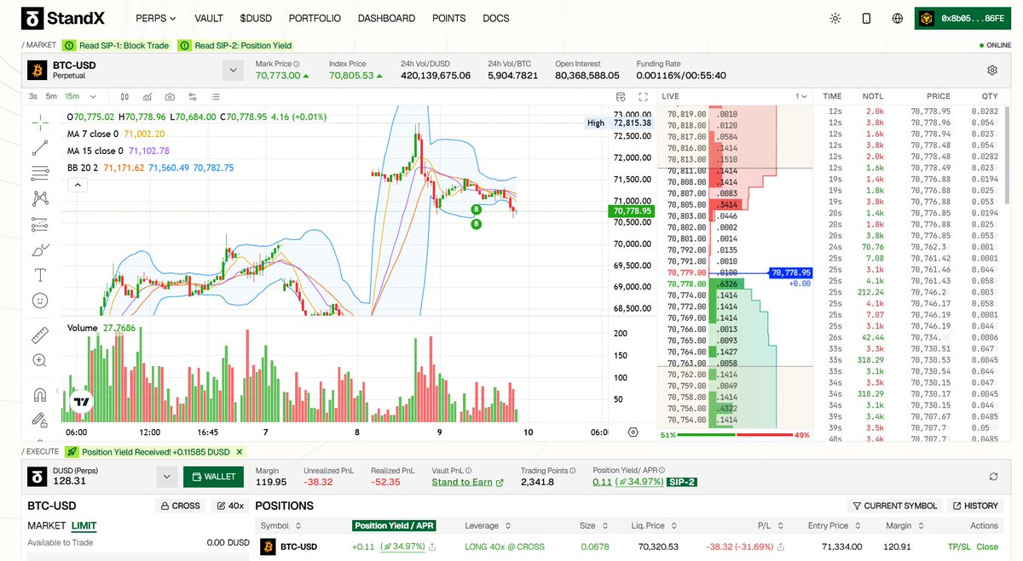Open the emoji icons tool
The height and width of the screenshot is (561, 1023).
pyautogui.click(x=40, y=301)
